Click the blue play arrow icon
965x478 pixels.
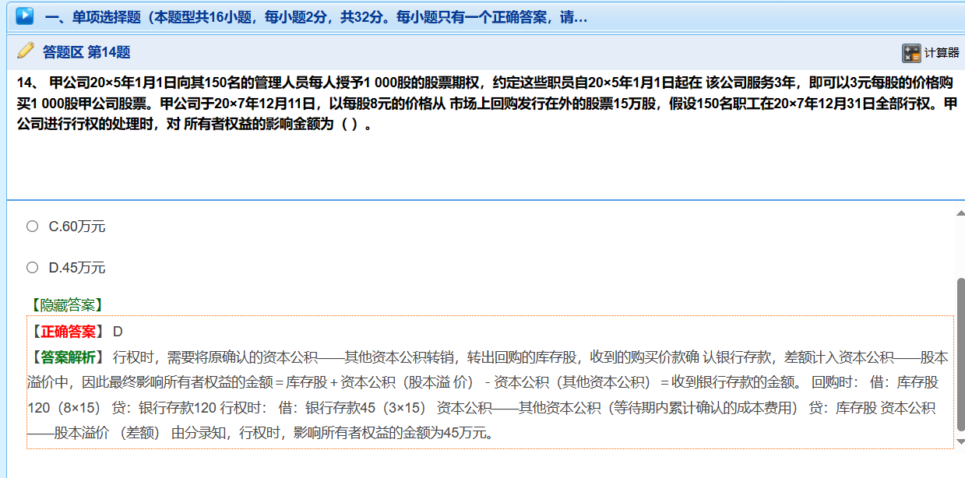pos(24,16)
